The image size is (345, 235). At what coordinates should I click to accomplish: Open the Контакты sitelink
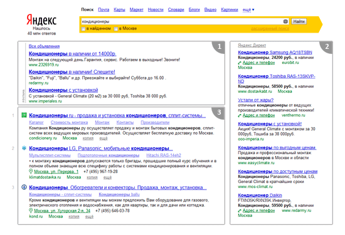tap(125, 122)
